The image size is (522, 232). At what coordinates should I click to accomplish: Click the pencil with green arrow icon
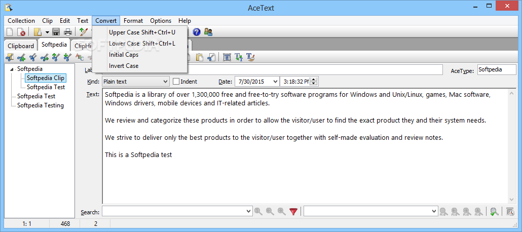83,32
